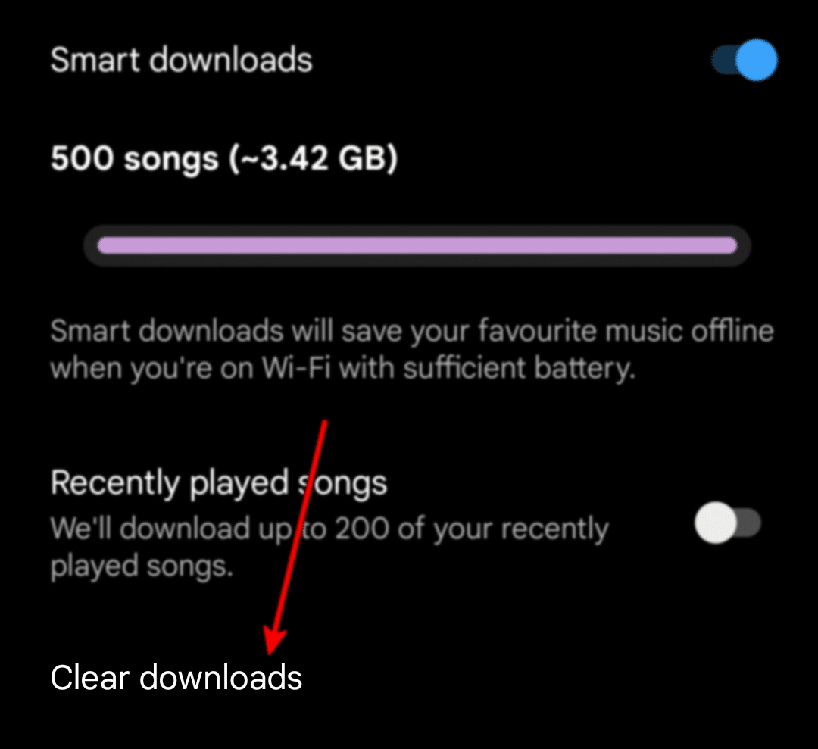Image resolution: width=818 pixels, height=749 pixels.
Task: Tap the 500 songs (~3.42 GB) text
Action: click(224, 158)
